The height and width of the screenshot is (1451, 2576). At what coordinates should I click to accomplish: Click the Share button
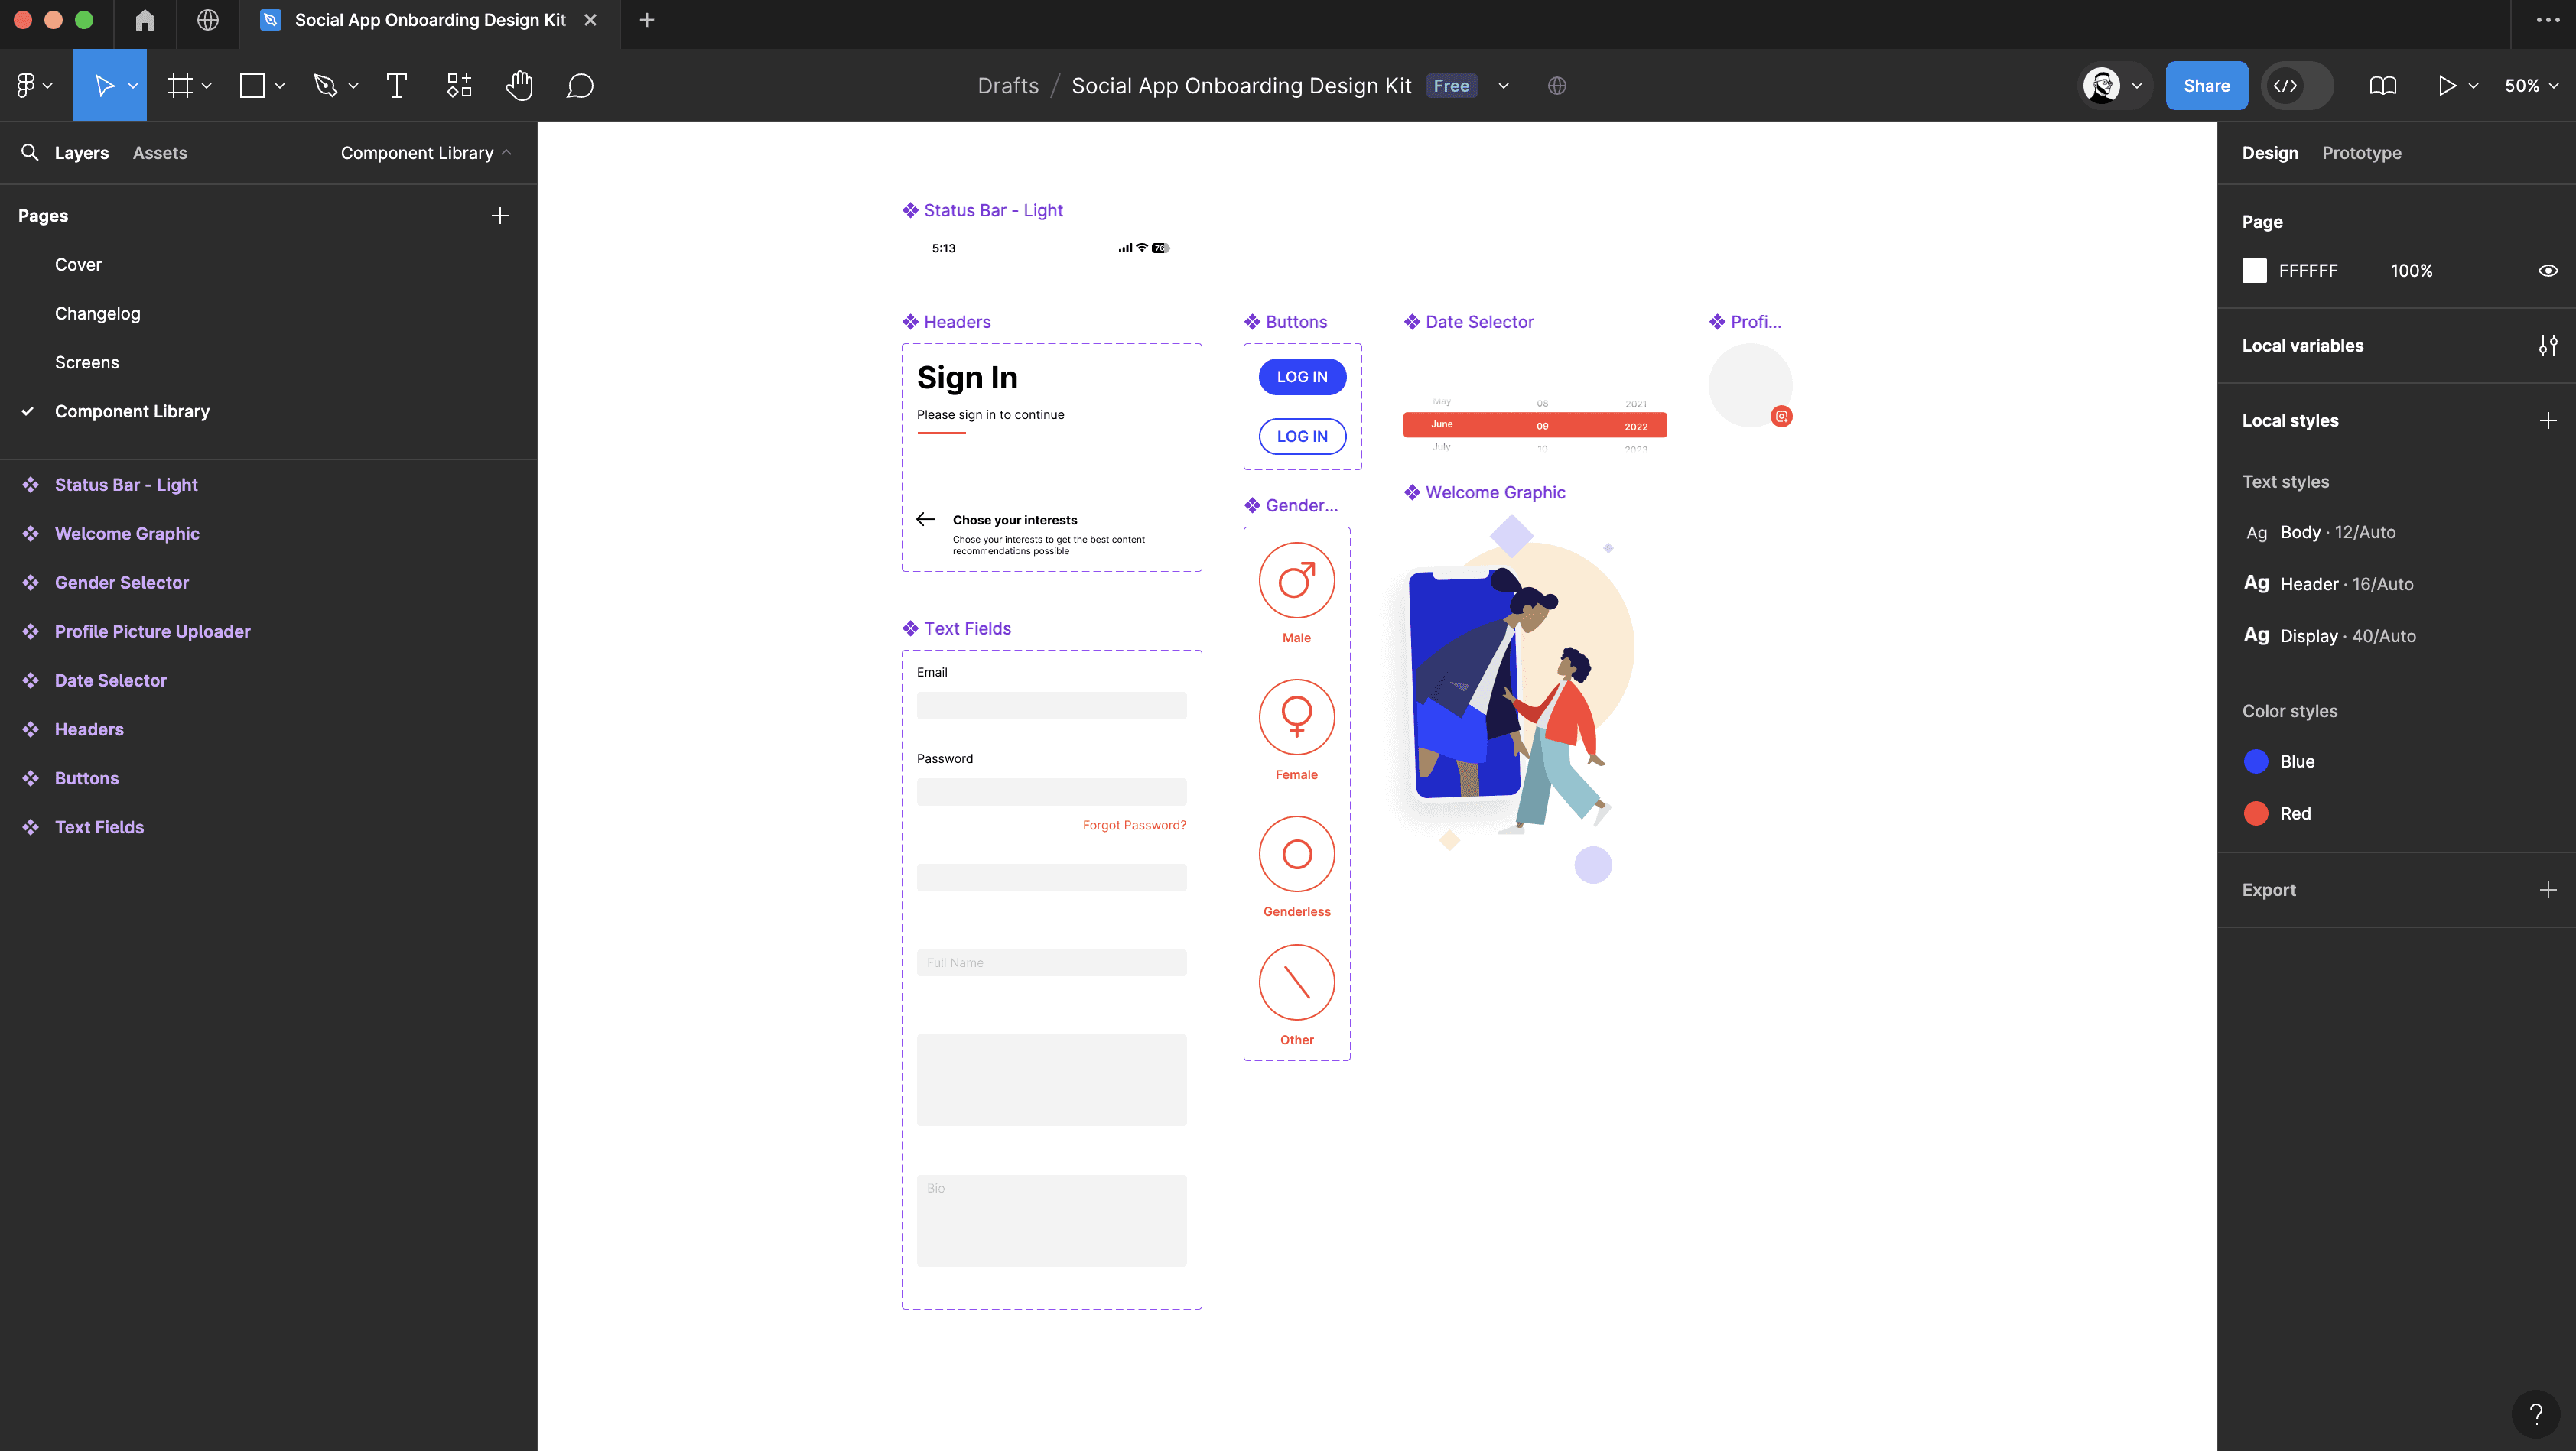[x=2207, y=86]
